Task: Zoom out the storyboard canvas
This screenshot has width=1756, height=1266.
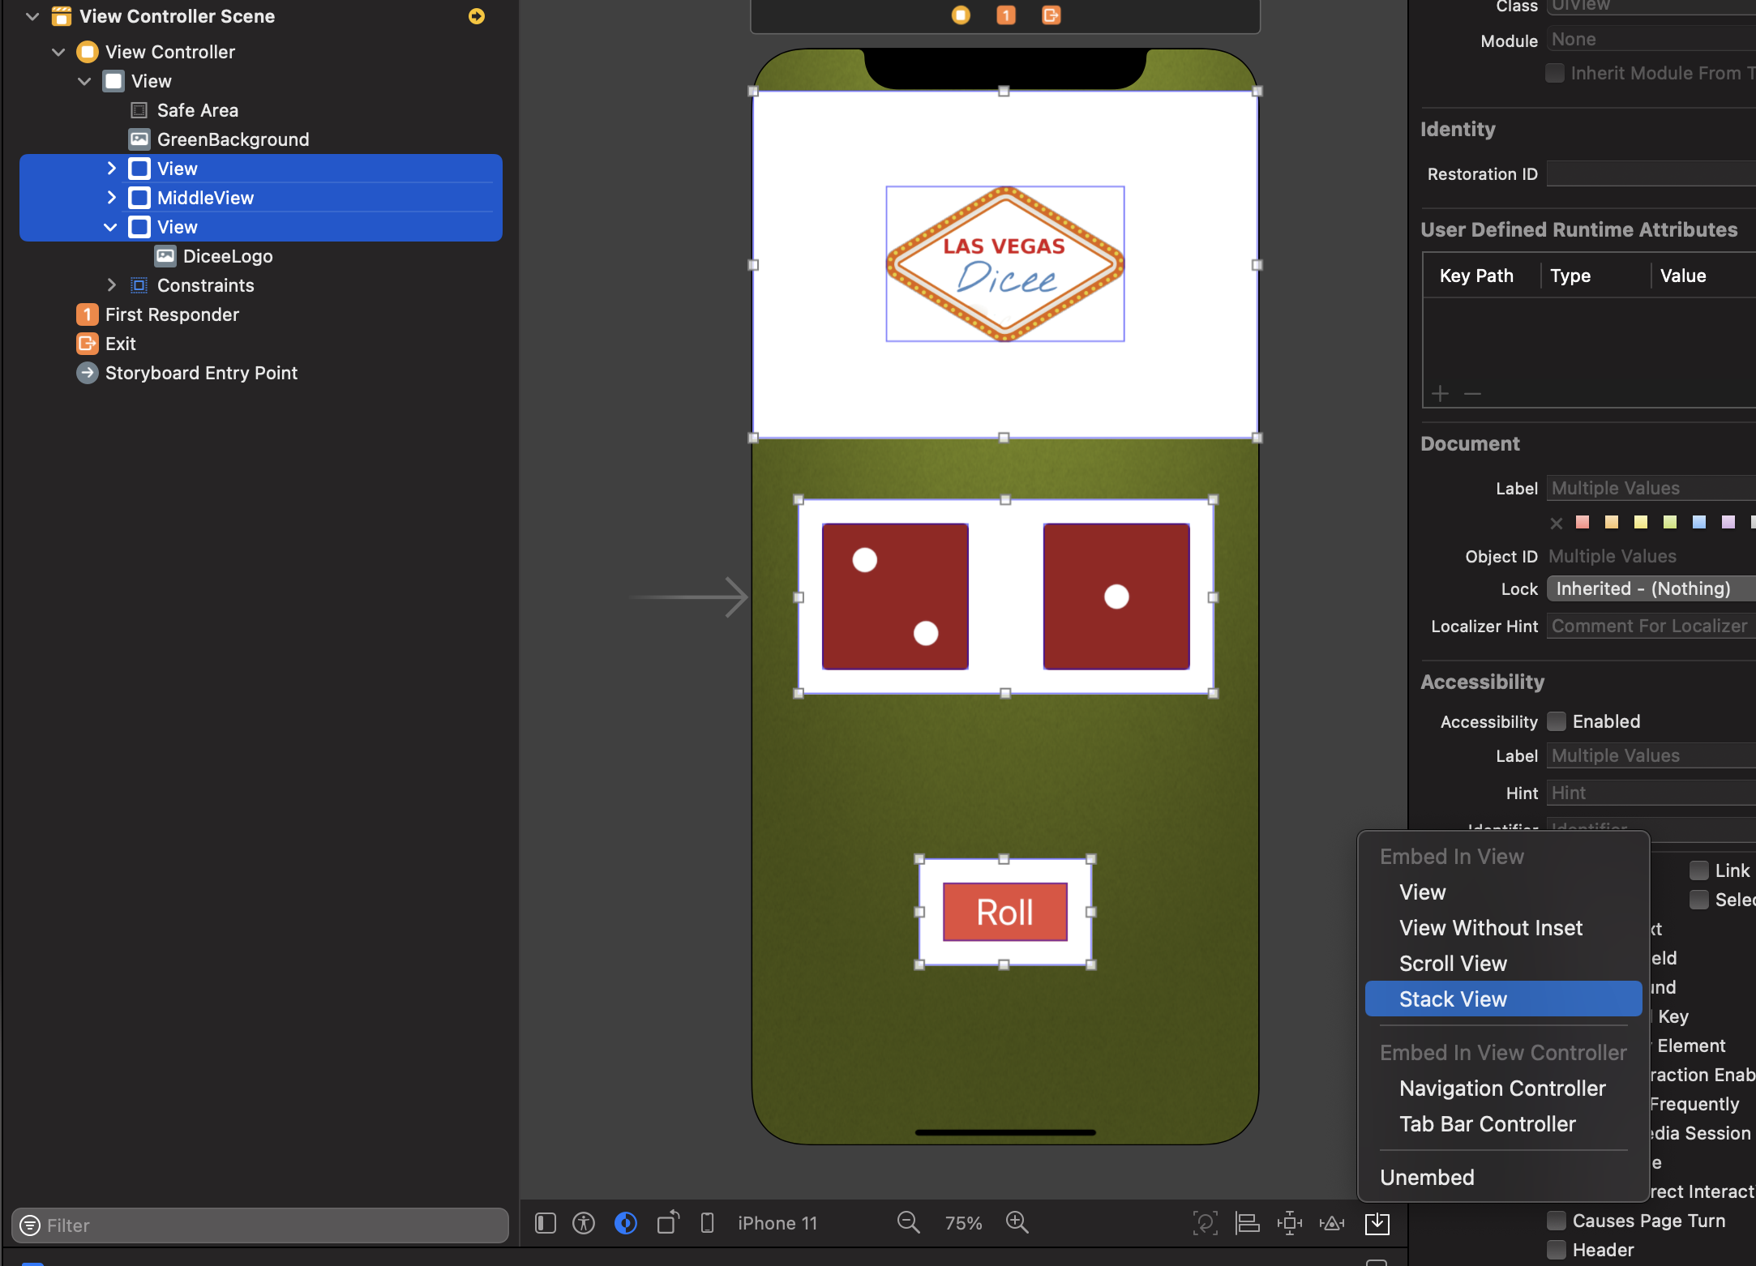Action: point(908,1222)
